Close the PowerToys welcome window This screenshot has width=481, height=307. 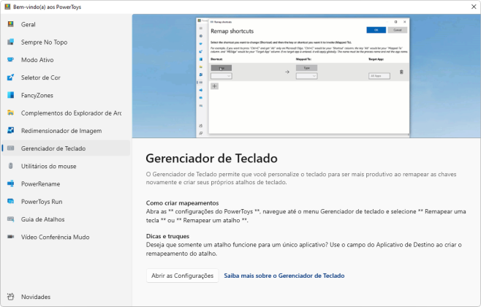click(x=474, y=7)
